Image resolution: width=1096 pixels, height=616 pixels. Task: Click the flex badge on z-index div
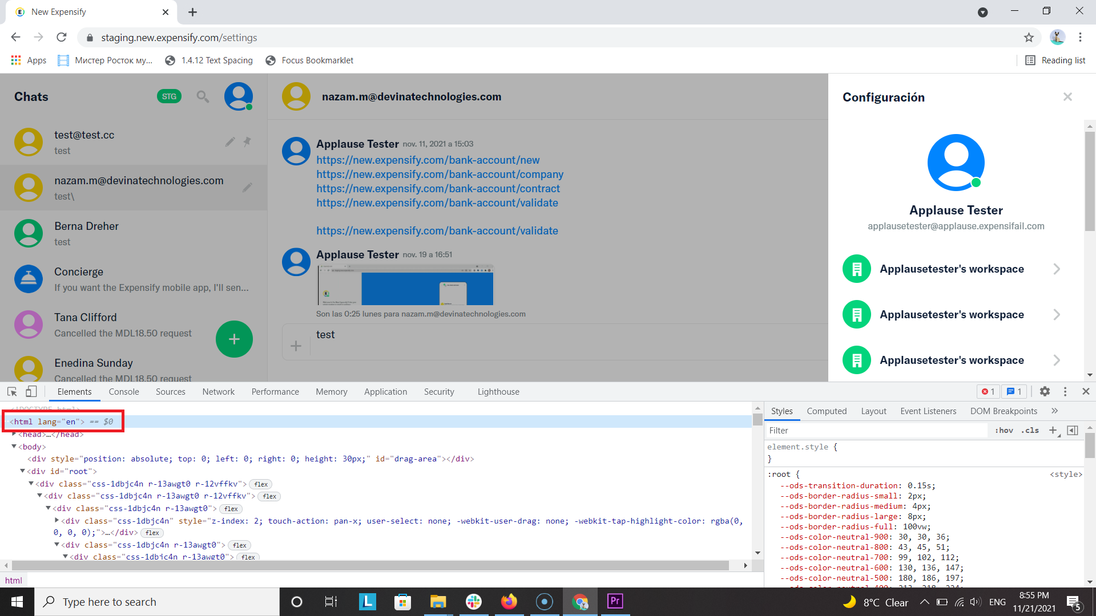(152, 533)
